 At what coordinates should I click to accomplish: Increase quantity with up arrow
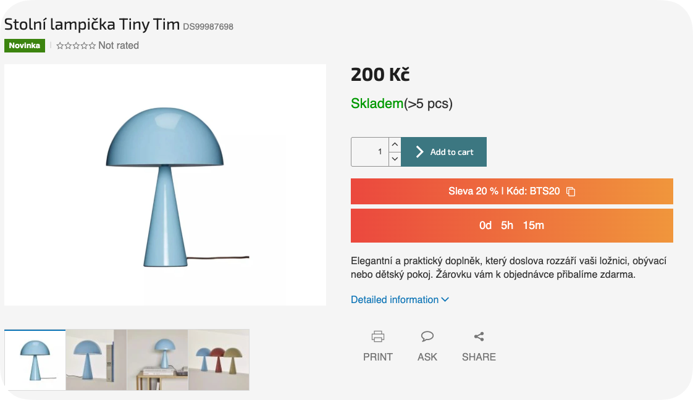point(395,144)
